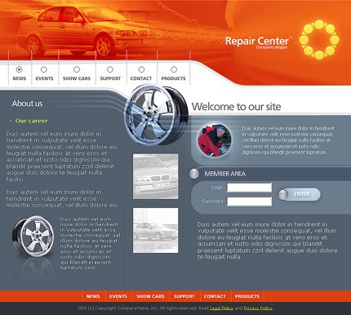Open SHOW CARS from the top menu label
This screenshot has height=315, width=351.
77,78
